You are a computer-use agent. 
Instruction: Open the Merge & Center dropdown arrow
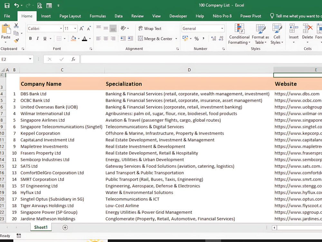176,38
